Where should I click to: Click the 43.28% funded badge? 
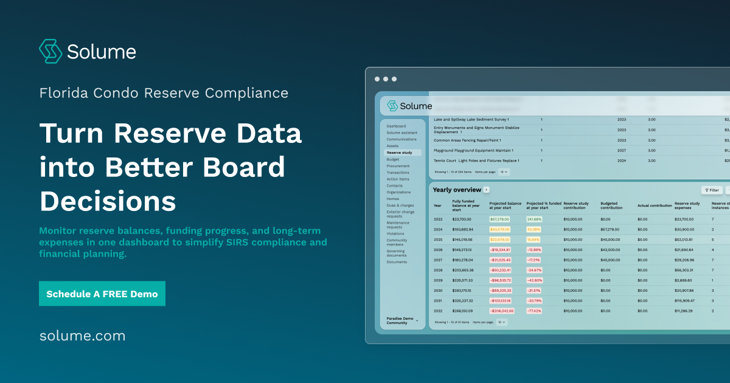coord(534,229)
